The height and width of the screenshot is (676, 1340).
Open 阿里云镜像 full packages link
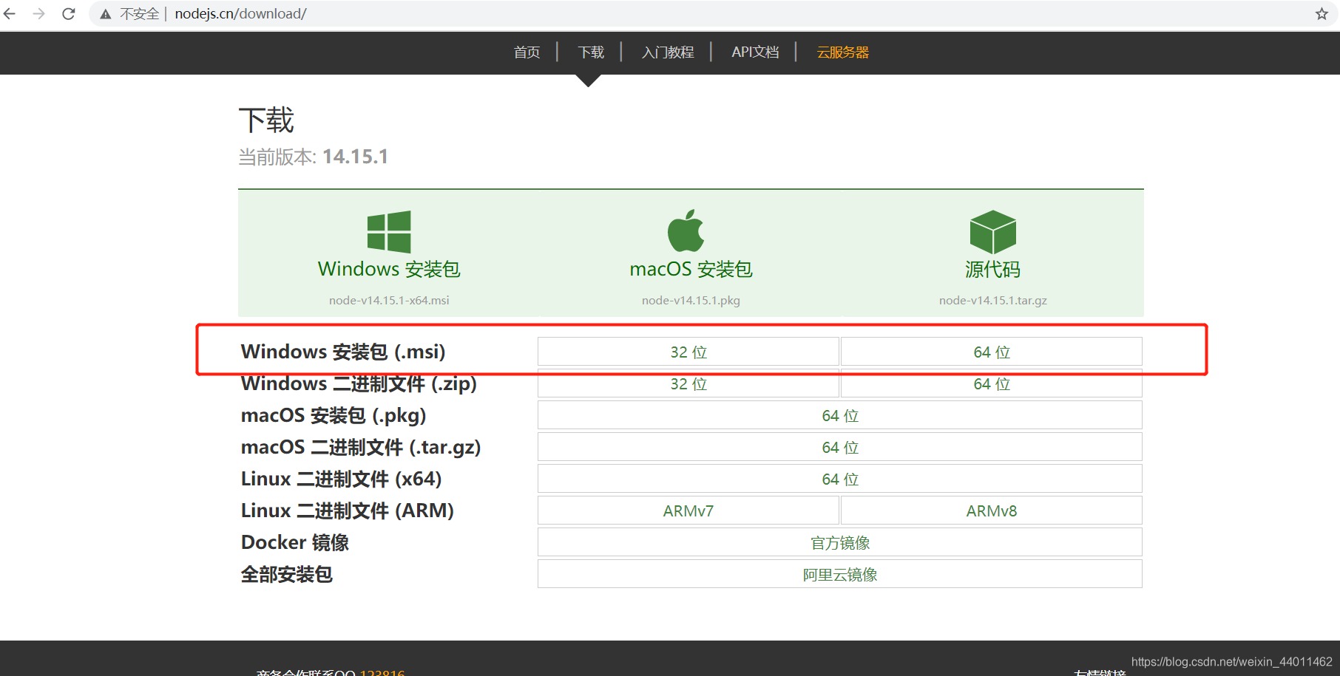coord(840,574)
